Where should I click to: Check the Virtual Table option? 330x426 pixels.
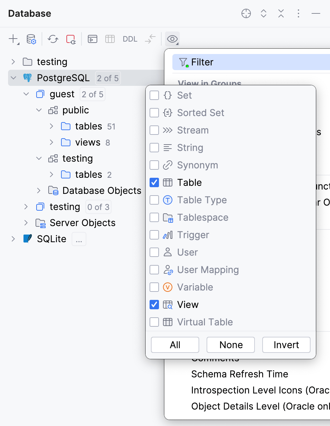coord(154,322)
